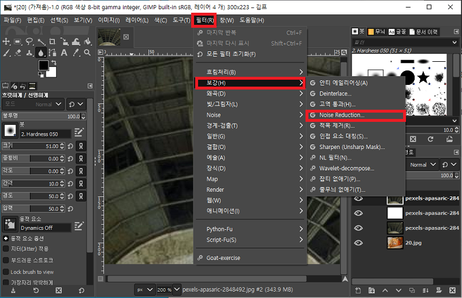
Task: Toggle visibility of white pexels-apasaric layer
Action: [358, 213]
